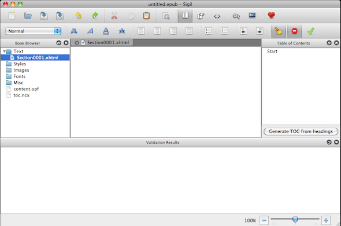Click the Save toolbar icon

pos(44,16)
